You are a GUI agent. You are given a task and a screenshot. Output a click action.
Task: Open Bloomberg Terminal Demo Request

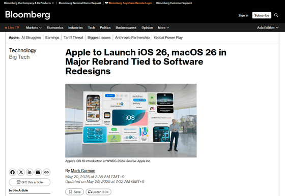click(80, 3)
